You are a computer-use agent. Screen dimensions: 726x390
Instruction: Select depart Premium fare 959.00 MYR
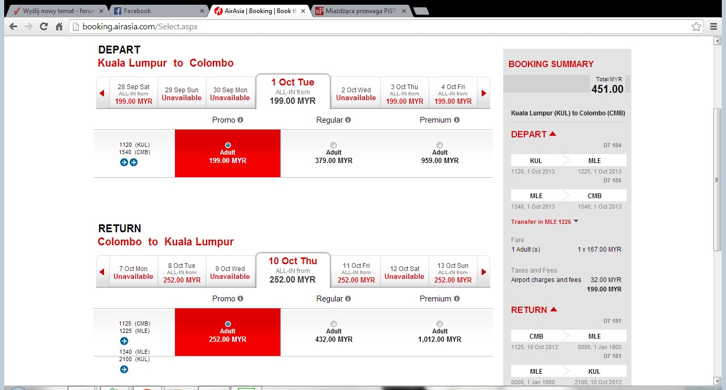point(440,145)
